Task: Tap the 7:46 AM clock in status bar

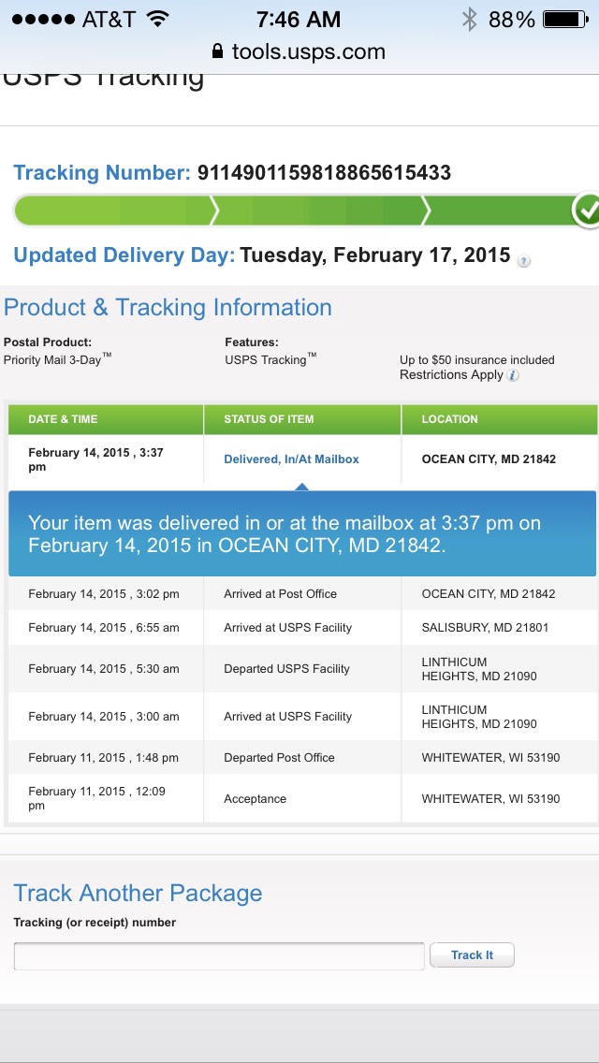Action: click(x=299, y=19)
